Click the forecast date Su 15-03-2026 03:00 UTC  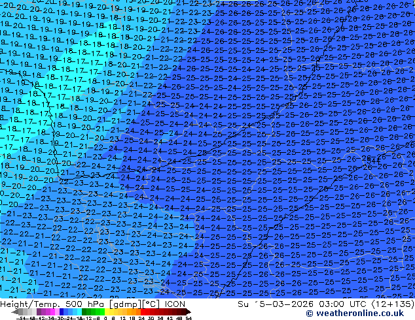click(303, 304)
